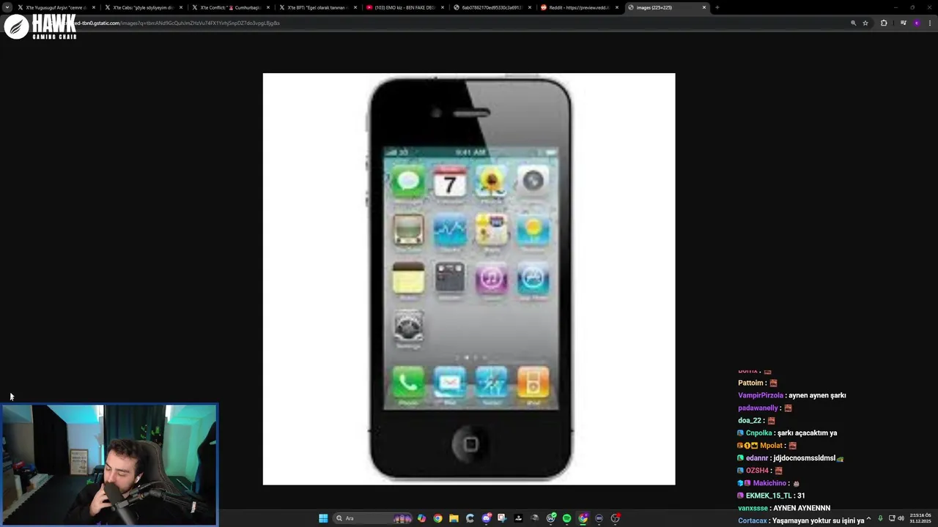Screen dimensions: 938x527
Task: Click the microphone icon in system tray
Action: click(x=880, y=518)
